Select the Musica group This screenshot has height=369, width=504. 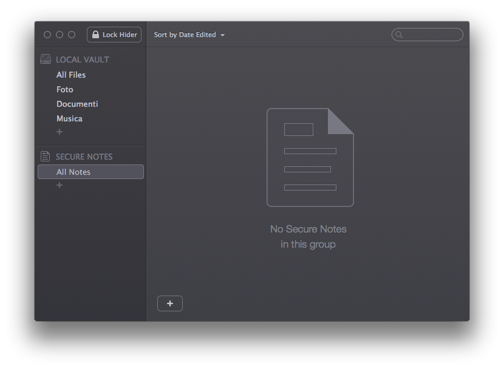point(69,119)
